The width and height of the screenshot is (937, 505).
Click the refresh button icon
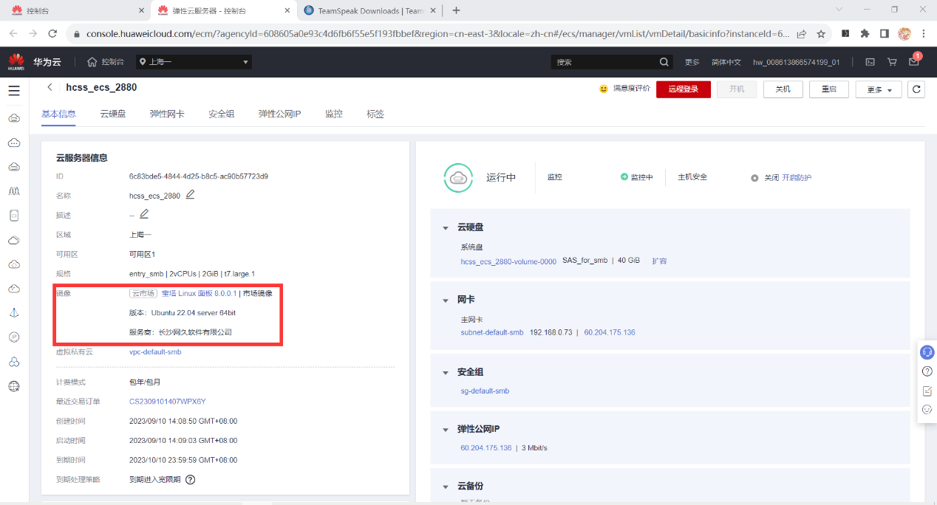(916, 89)
